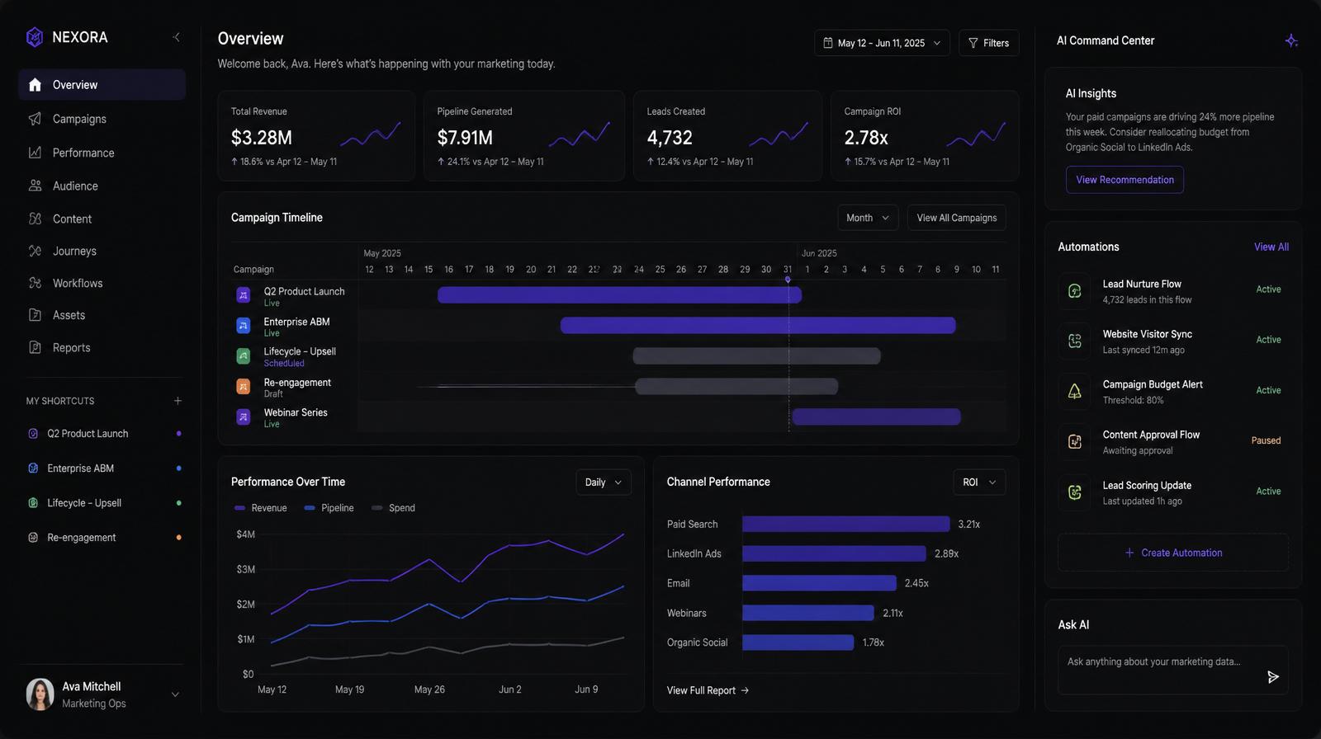Click Create Automation button

[x=1173, y=553]
